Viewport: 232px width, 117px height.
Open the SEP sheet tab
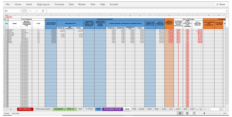185,109
